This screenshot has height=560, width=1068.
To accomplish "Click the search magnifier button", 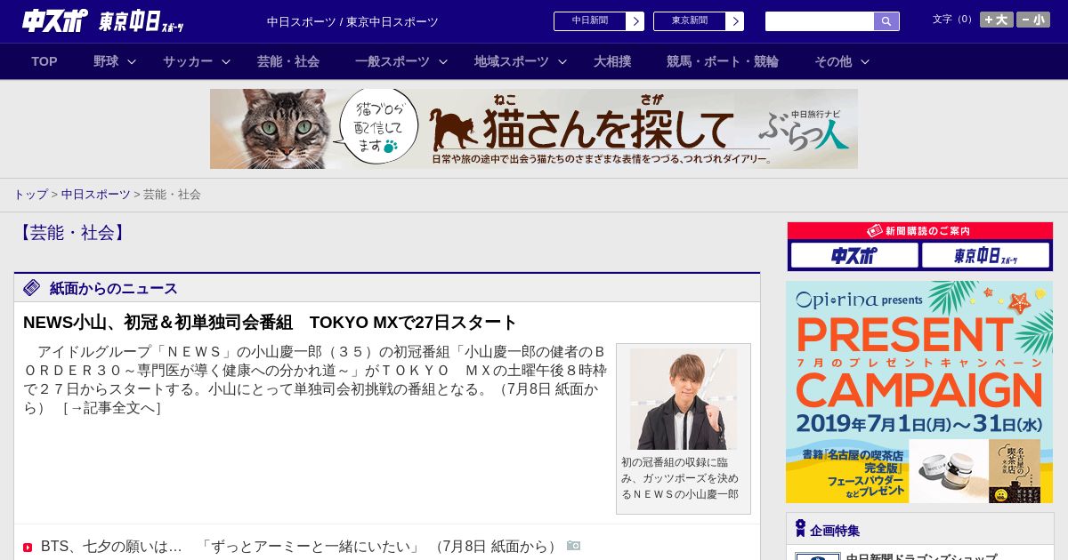I will [x=886, y=21].
